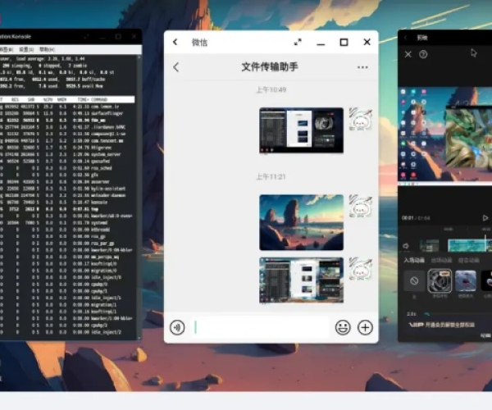This screenshot has width=492, height=410.
Task: Select the 'none' animation option (crossed circle)
Action: (x=414, y=281)
